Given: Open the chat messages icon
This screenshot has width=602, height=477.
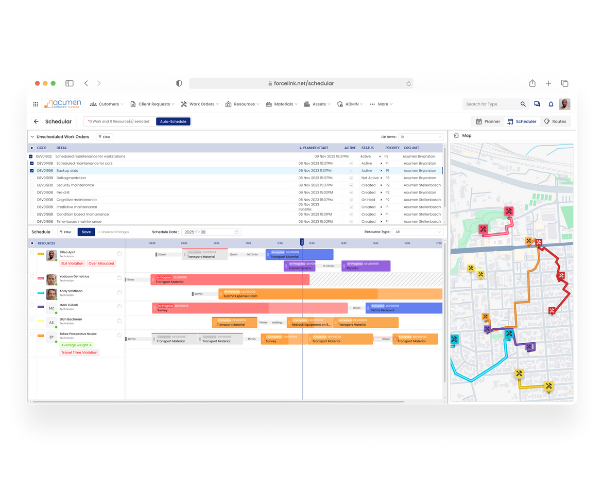Looking at the screenshot, I should [537, 104].
